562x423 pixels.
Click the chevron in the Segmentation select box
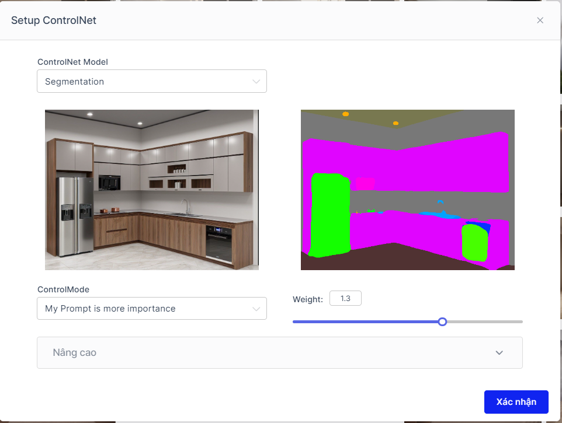256,82
